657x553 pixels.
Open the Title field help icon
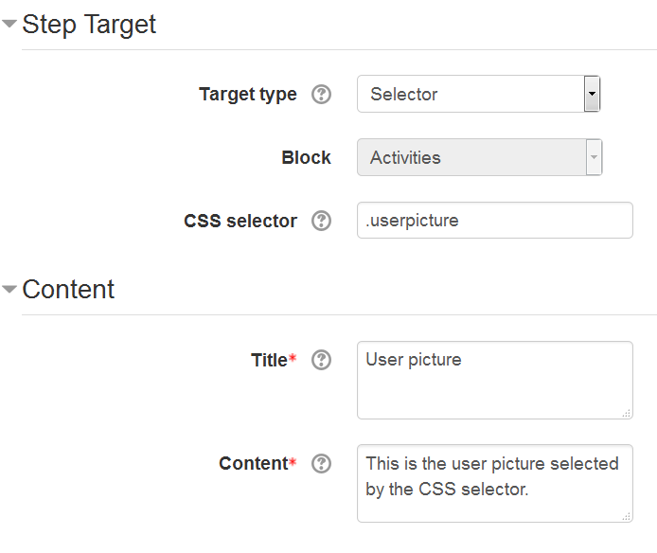point(321,360)
